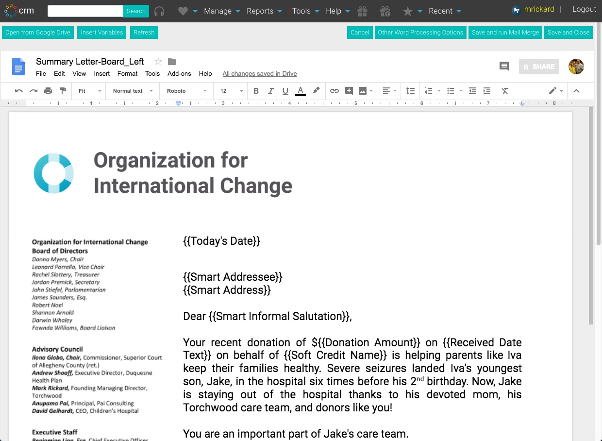Click Open from Google Drive button
The height and width of the screenshot is (441, 602).
[38, 33]
